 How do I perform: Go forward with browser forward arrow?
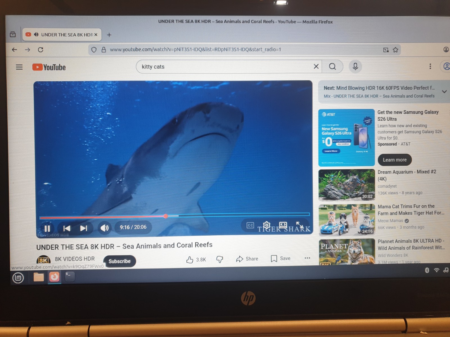point(28,50)
